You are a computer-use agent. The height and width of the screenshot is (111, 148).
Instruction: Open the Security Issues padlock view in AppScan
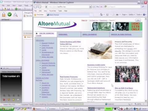pos(4,14)
